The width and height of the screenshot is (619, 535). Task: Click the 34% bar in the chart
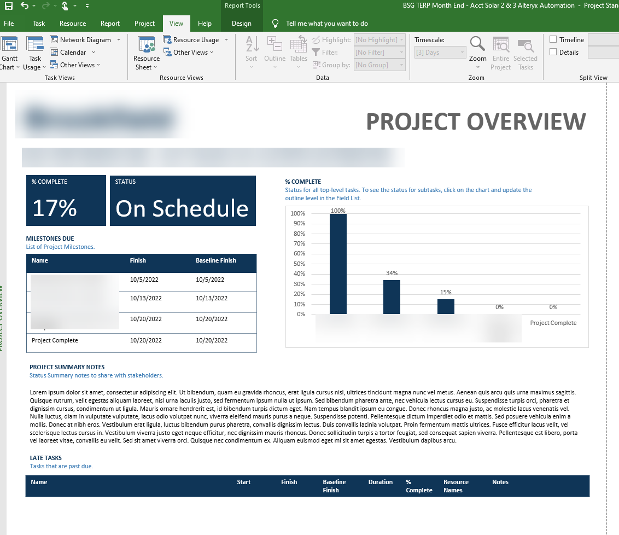[x=392, y=297]
